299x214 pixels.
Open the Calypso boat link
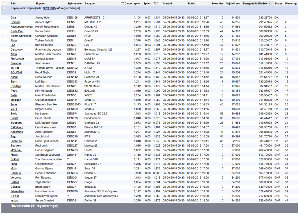coord(15,187)
